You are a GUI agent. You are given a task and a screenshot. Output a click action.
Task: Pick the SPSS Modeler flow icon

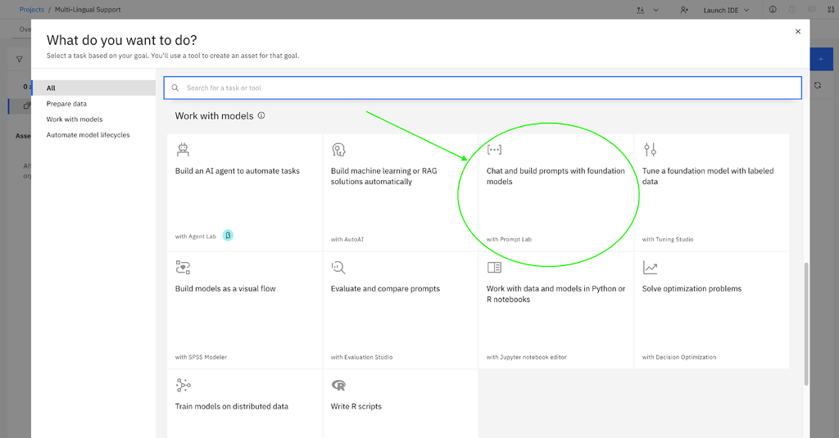coord(183,268)
